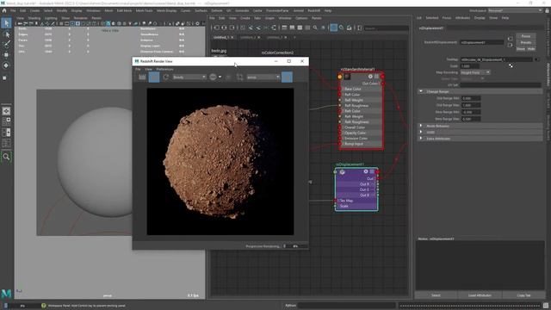Click the rsDisplacement1 node swatch icon
Viewport: 551px width, 310px height.
[x=343, y=172]
